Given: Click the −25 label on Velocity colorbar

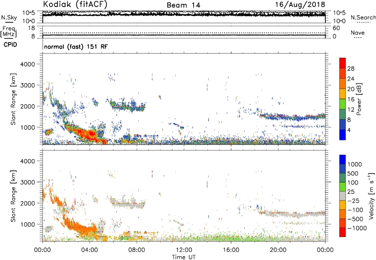Looking at the screenshot, I should tap(353, 201).
